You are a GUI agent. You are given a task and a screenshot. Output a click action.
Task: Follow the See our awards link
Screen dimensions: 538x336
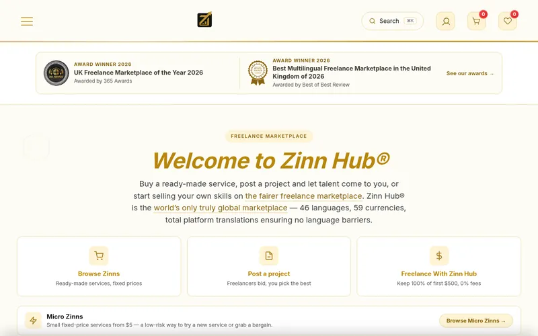[x=470, y=73]
